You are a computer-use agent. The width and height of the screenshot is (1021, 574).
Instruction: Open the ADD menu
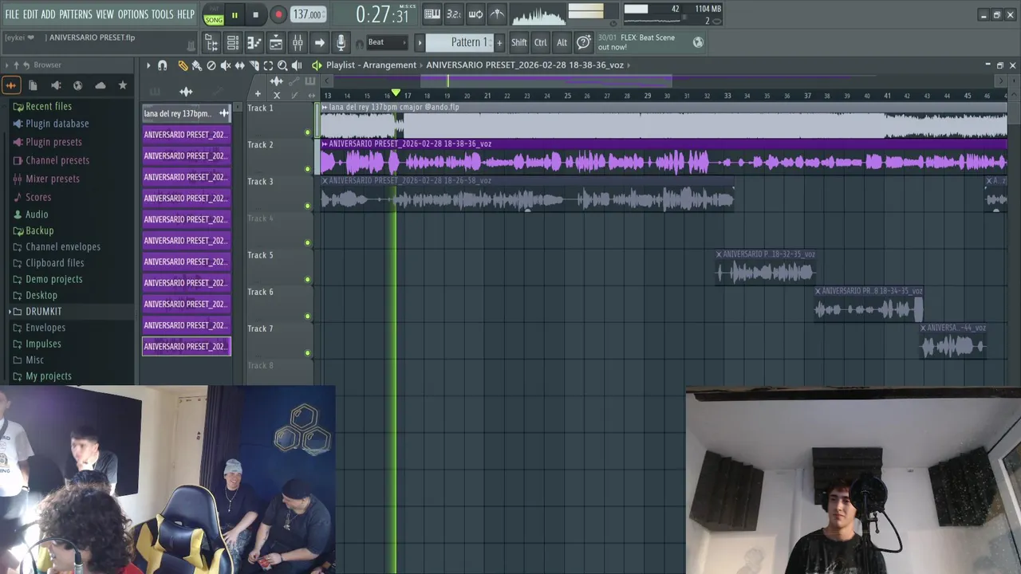(x=49, y=14)
